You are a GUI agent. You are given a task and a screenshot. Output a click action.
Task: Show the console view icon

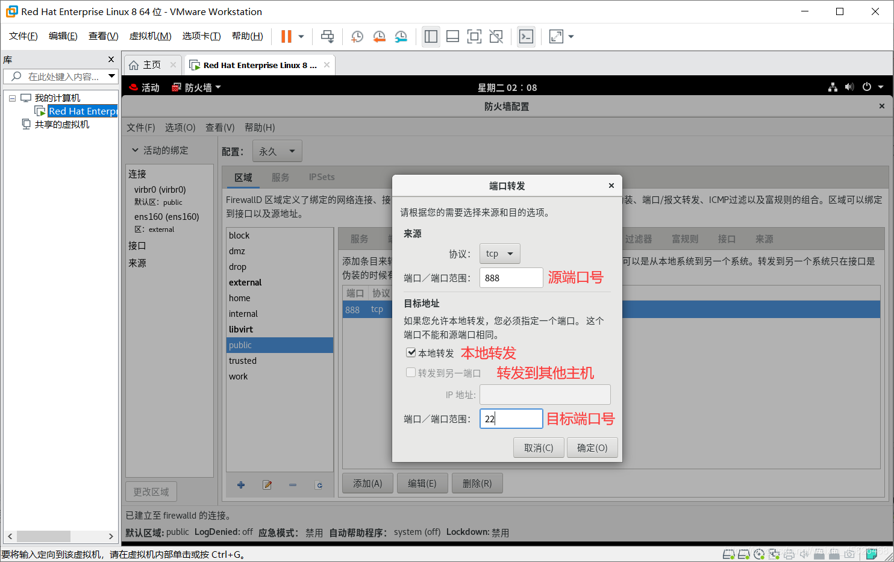(526, 37)
